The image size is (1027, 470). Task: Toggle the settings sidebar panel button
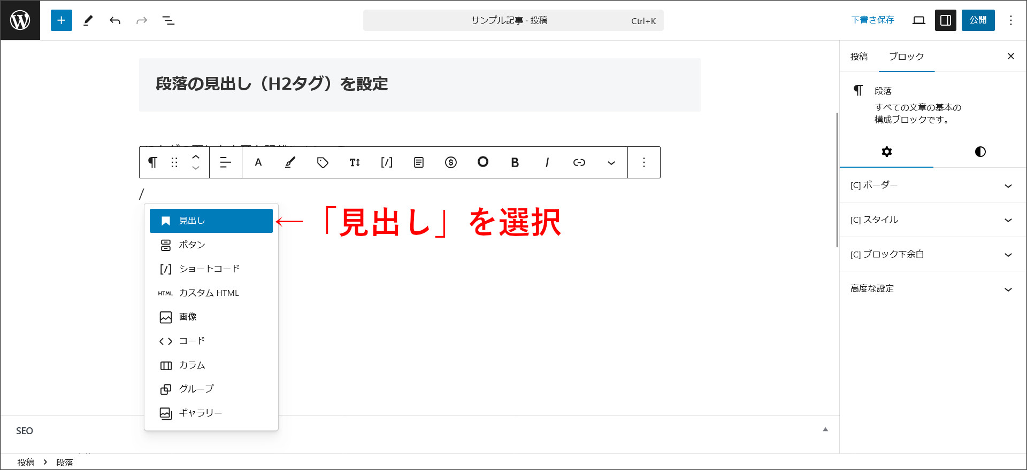point(945,20)
